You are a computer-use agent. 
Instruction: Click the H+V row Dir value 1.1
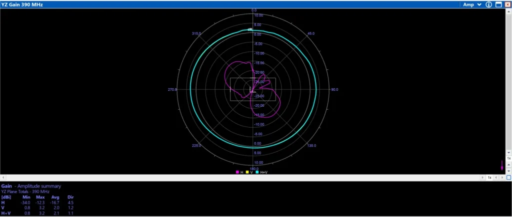[70, 213]
